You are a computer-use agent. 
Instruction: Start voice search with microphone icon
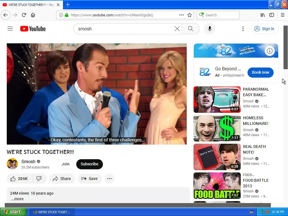tap(210, 29)
